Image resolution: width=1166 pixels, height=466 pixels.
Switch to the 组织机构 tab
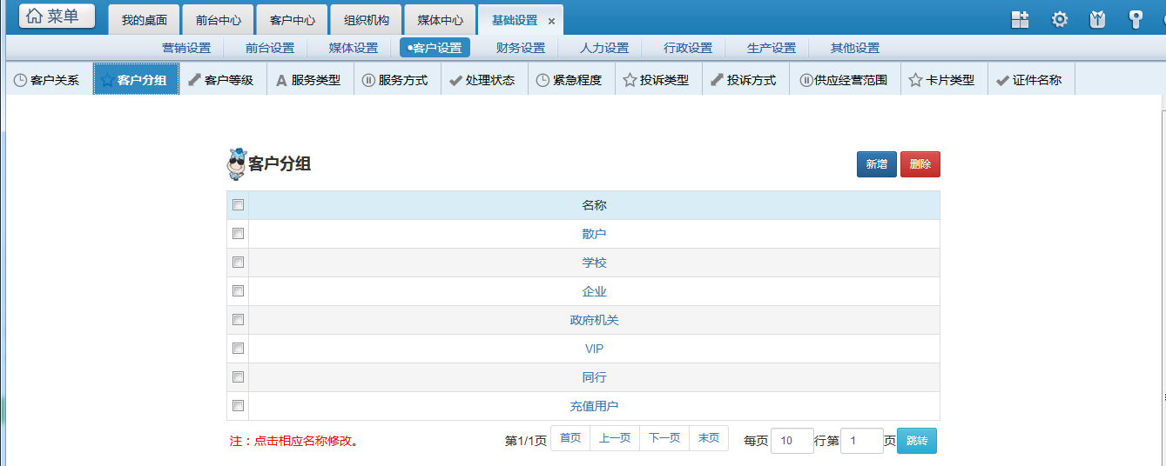(366, 20)
